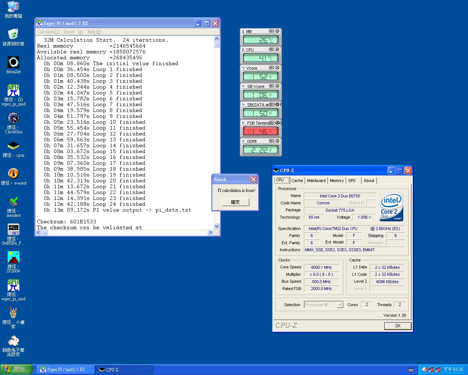Click the DDRII widget settings icon

click(272, 141)
